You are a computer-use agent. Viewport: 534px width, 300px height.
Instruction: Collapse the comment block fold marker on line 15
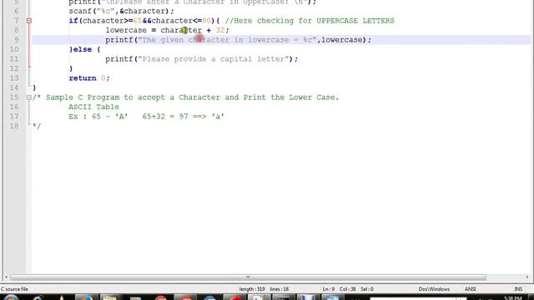[x=29, y=97]
